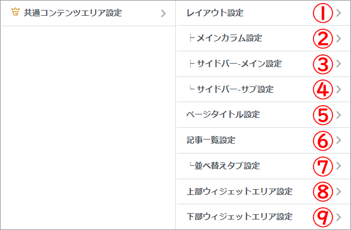Open 下部ウィジェットエリア設定 section
Viewport: 351px width, 230px height.
point(263,217)
